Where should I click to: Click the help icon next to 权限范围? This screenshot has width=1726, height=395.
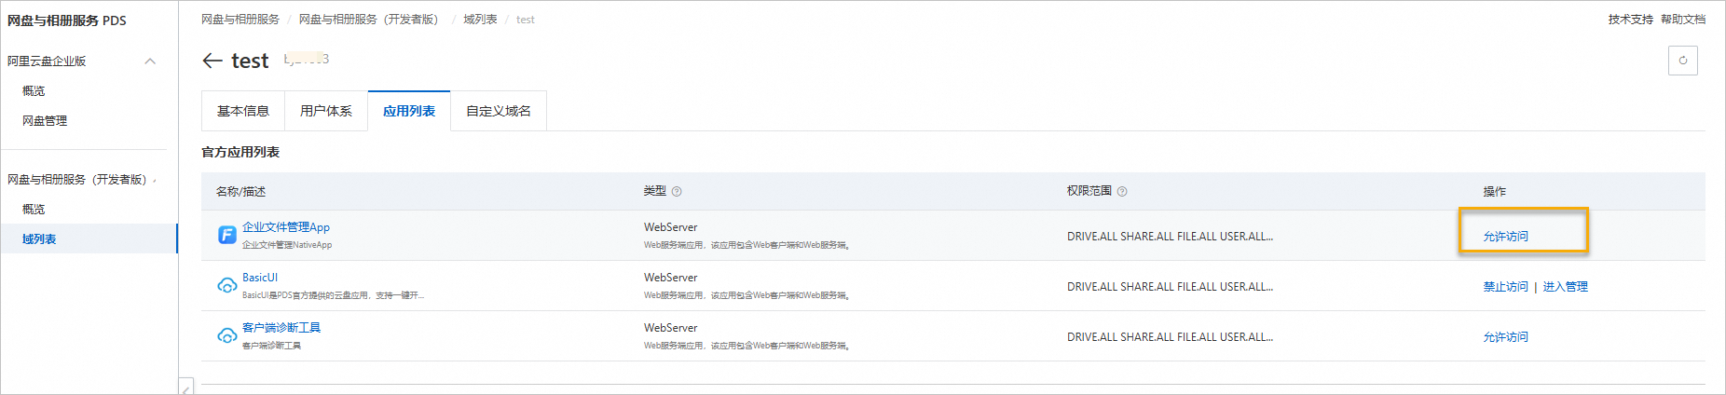click(1122, 191)
